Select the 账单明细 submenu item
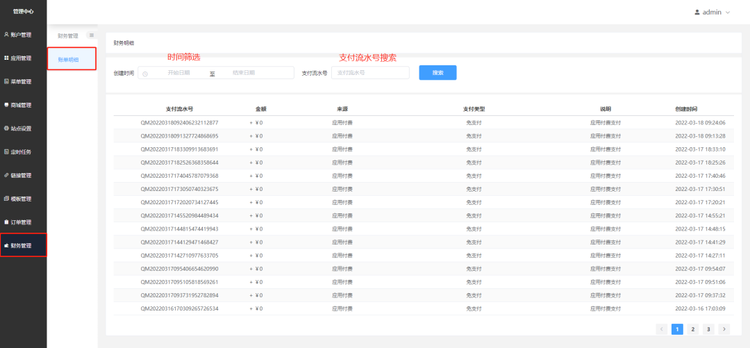Screen dimensions: 750x348 68,60
